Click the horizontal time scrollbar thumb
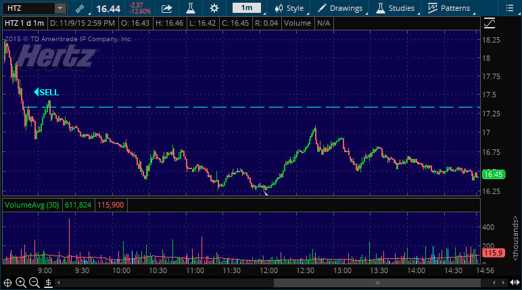This screenshot has width=522, height=290. [377, 283]
